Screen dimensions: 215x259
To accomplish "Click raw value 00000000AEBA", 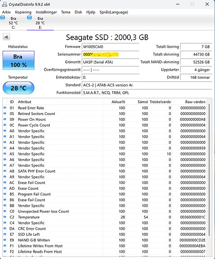I will [192, 246].
